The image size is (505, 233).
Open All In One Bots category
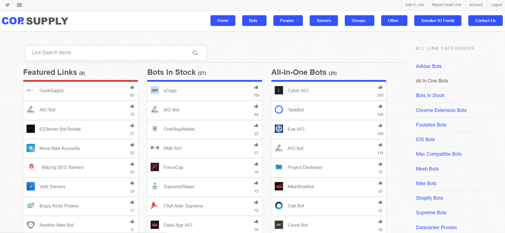click(x=432, y=81)
